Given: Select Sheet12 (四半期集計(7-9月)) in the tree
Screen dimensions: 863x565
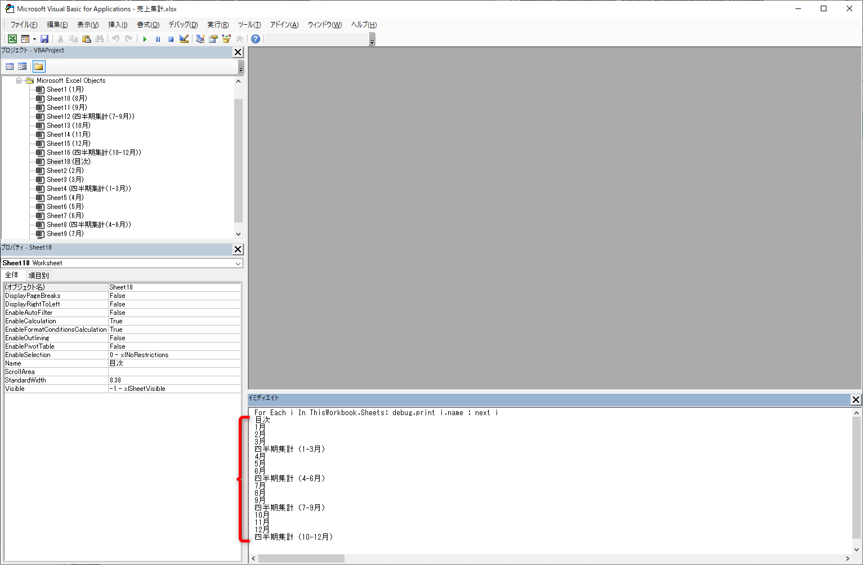Looking at the screenshot, I should tap(90, 117).
